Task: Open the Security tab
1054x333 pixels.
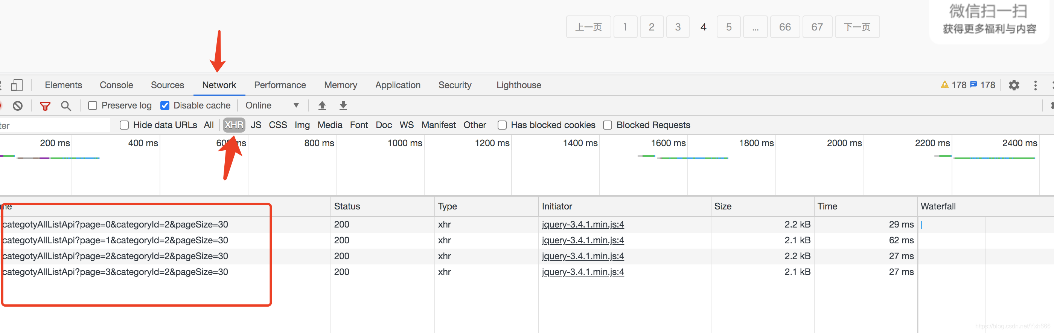Action: pos(455,85)
